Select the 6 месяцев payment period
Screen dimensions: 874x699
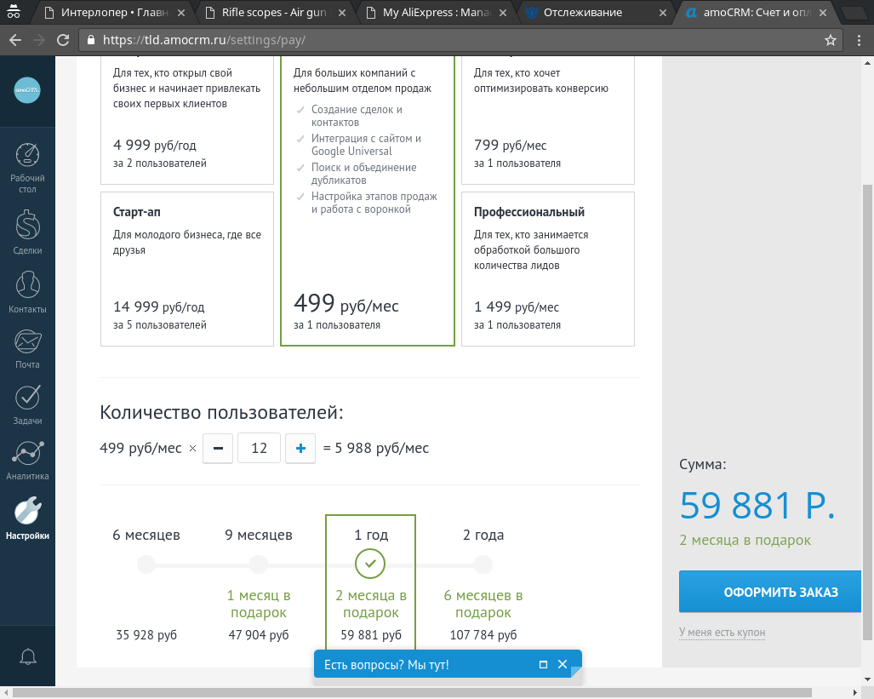pos(146,564)
